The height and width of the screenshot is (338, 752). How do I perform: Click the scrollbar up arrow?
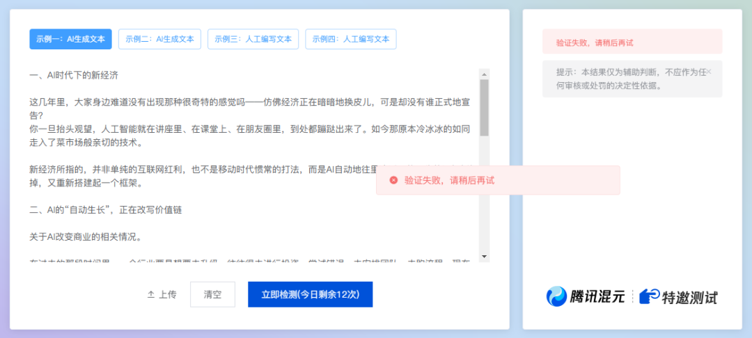pos(484,74)
